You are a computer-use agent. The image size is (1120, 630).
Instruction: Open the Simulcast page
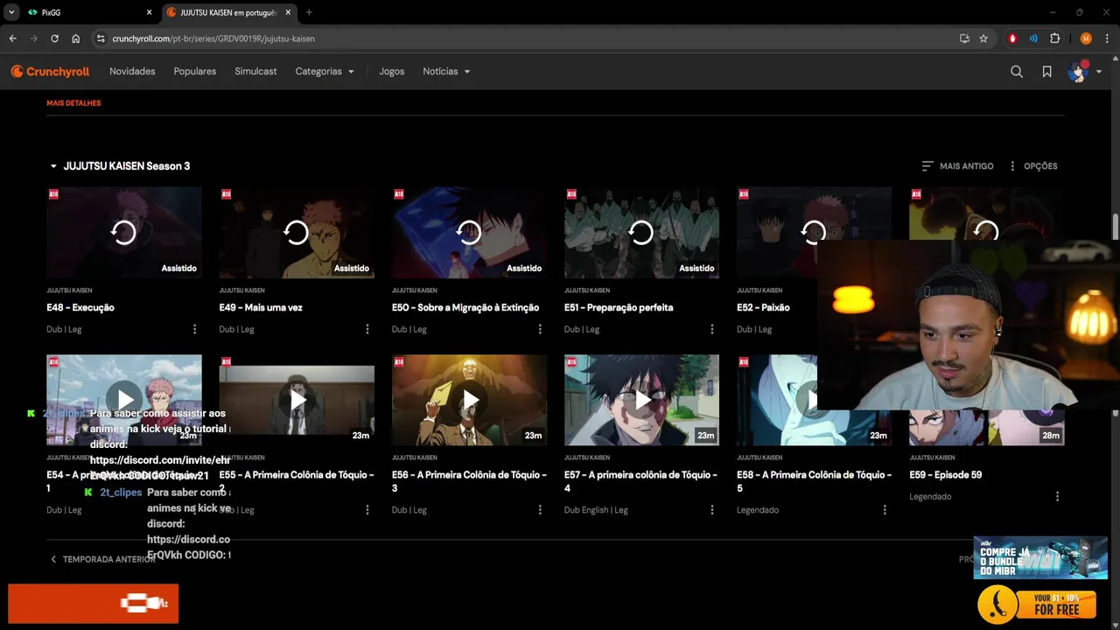point(255,72)
